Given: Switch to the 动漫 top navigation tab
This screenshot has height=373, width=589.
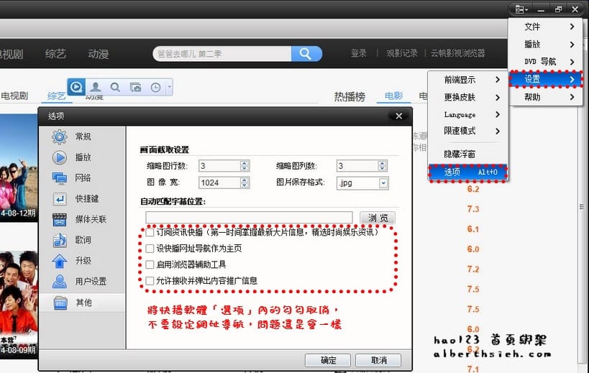Looking at the screenshot, I should coord(99,54).
